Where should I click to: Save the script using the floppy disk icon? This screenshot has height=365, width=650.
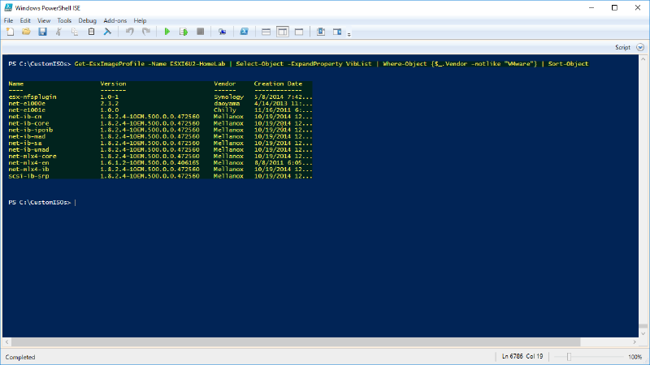[x=42, y=32]
